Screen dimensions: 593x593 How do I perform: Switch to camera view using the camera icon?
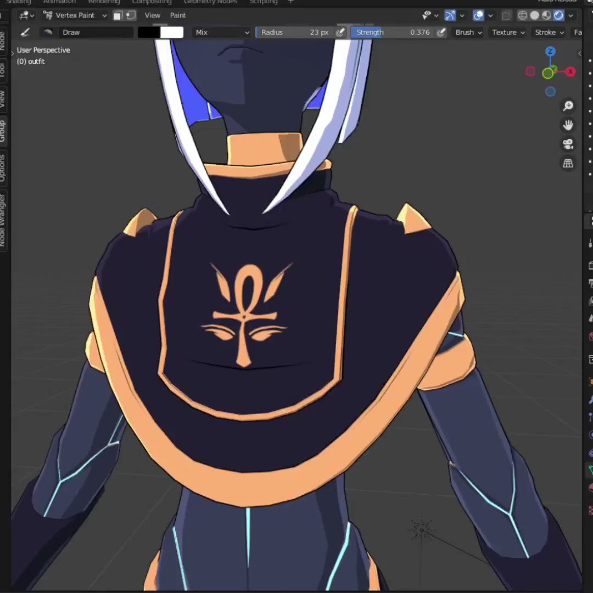click(568, 144)
